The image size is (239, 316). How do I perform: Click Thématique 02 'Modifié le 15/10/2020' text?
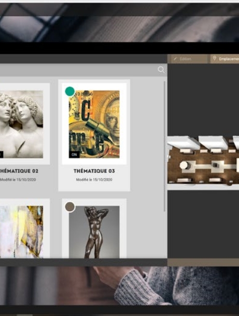[18, 180]
